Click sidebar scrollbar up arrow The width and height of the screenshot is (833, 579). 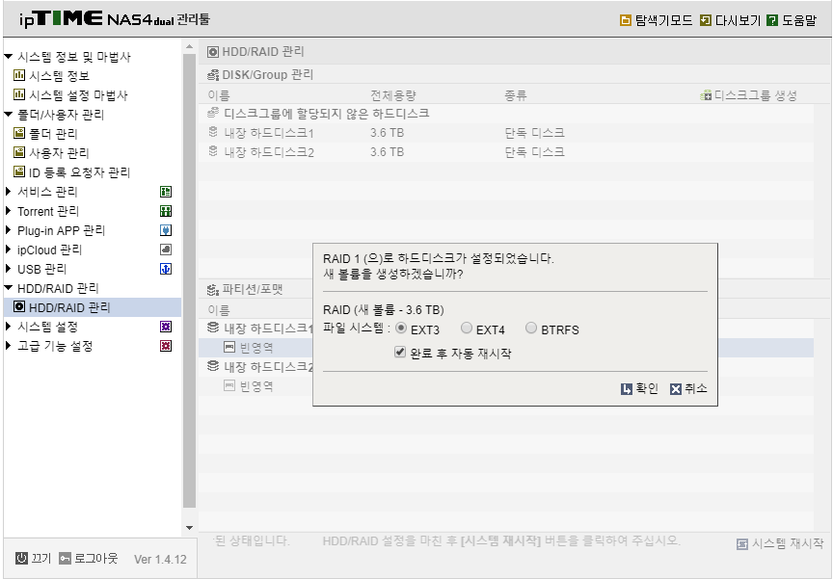point(189,46)
